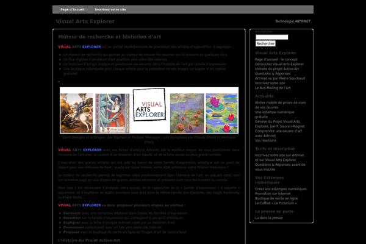The image size is (366, 244).
Task: Click the pink water lilies painting
Action: tap(222, 113)
